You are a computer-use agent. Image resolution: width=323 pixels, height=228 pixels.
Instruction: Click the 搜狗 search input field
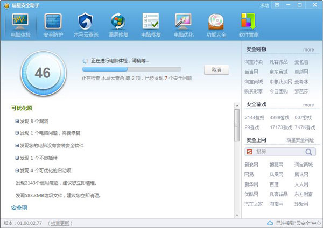279,152
